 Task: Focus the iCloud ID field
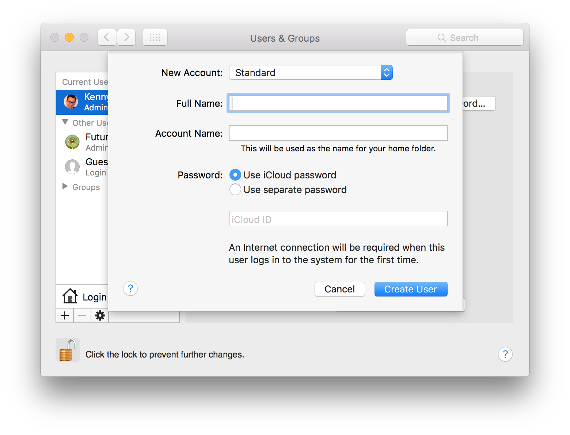pos(338,219)
